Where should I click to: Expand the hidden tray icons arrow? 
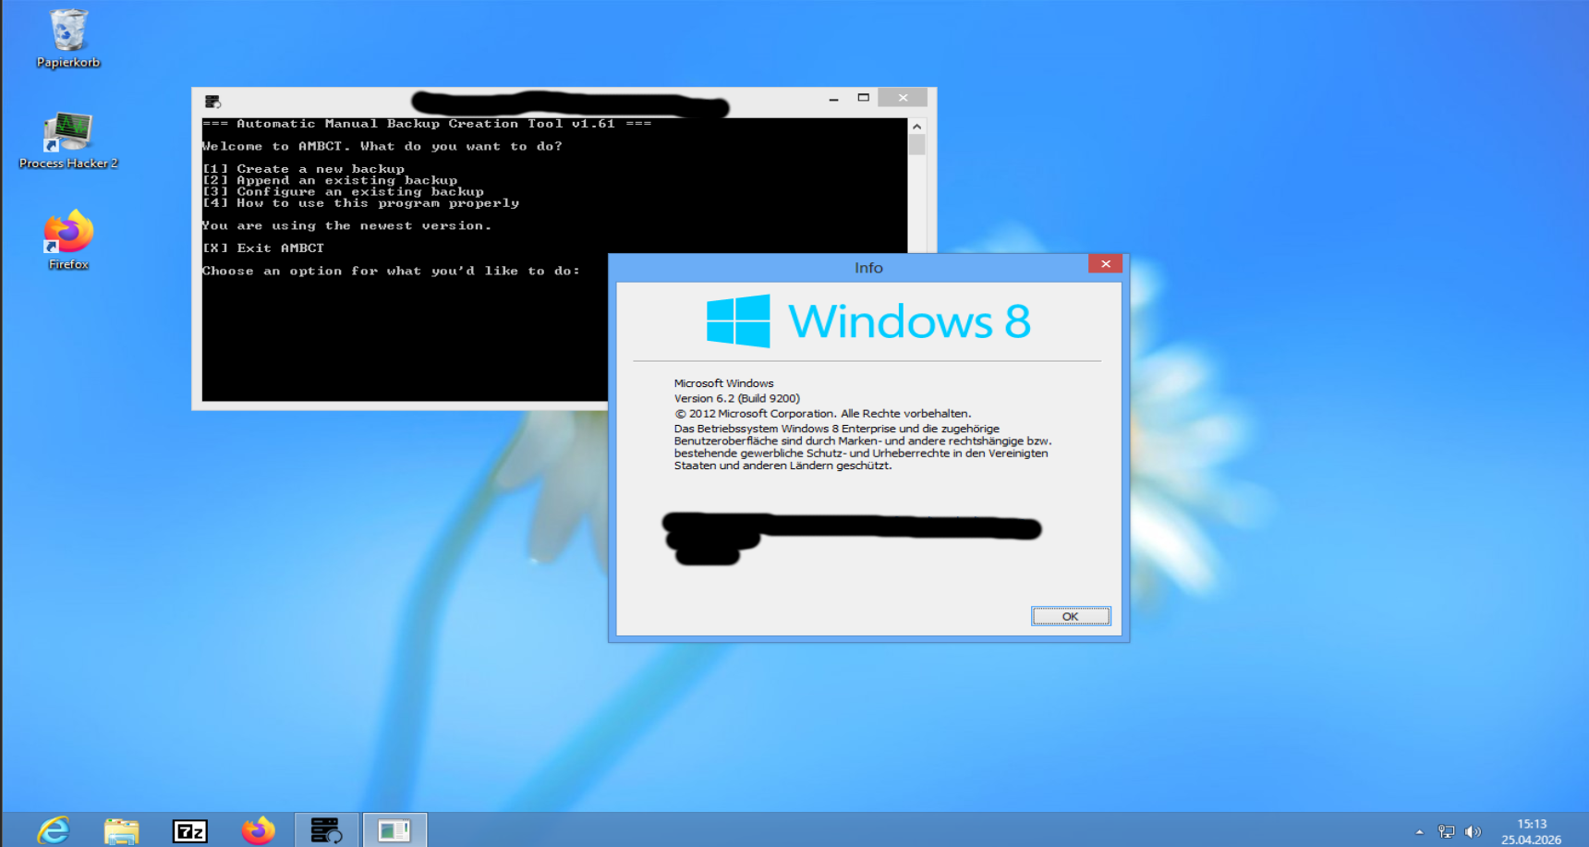click(1420, 832)
